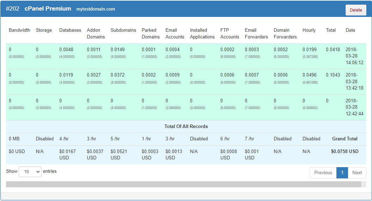Click the 0.0199 Hourly value
The image size is (372, 201).
click(x=309, y=49)
